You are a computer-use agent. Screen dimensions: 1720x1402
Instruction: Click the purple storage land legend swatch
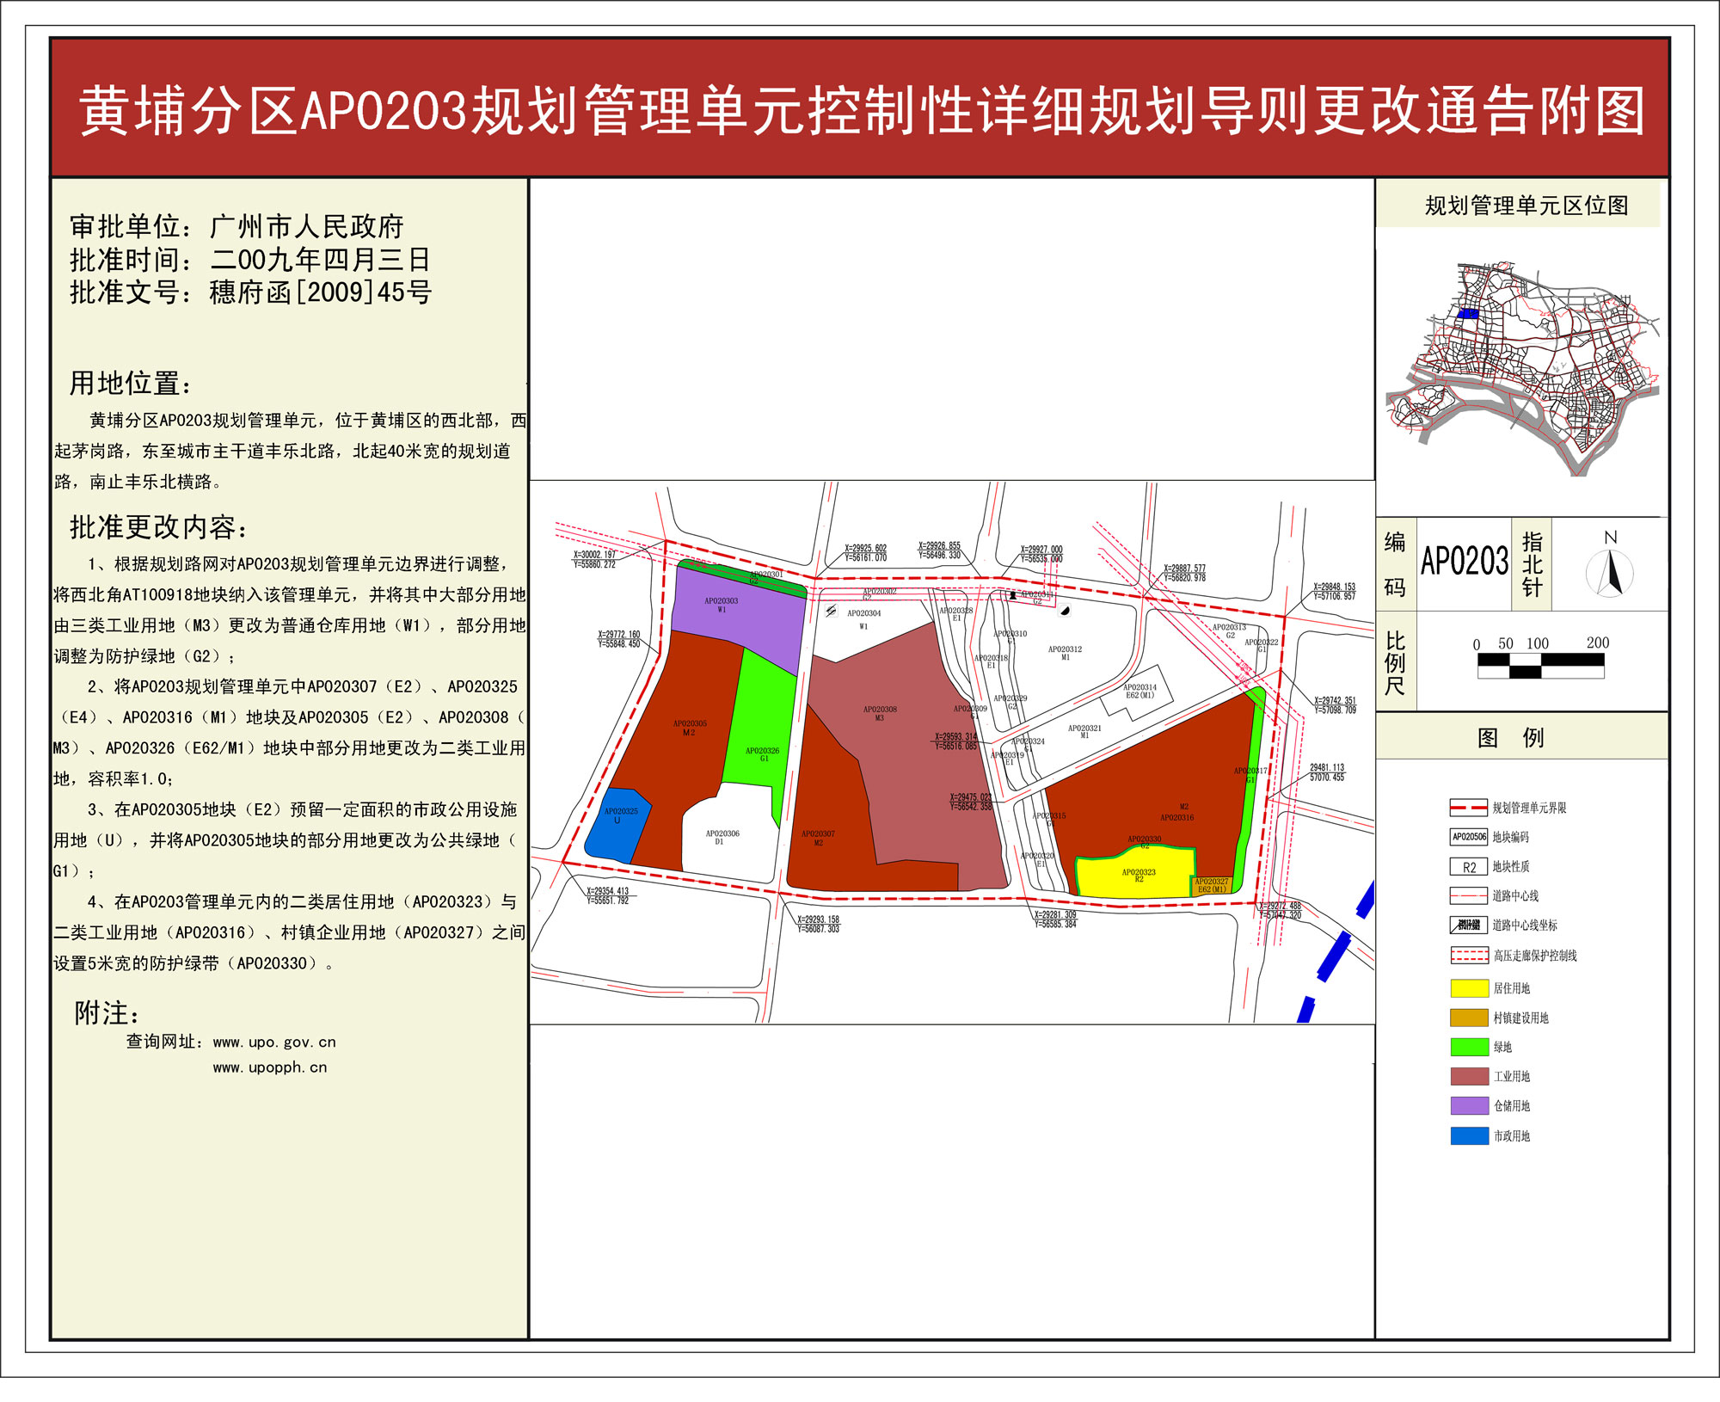pyautogui.click(x=1469, y=1106)
